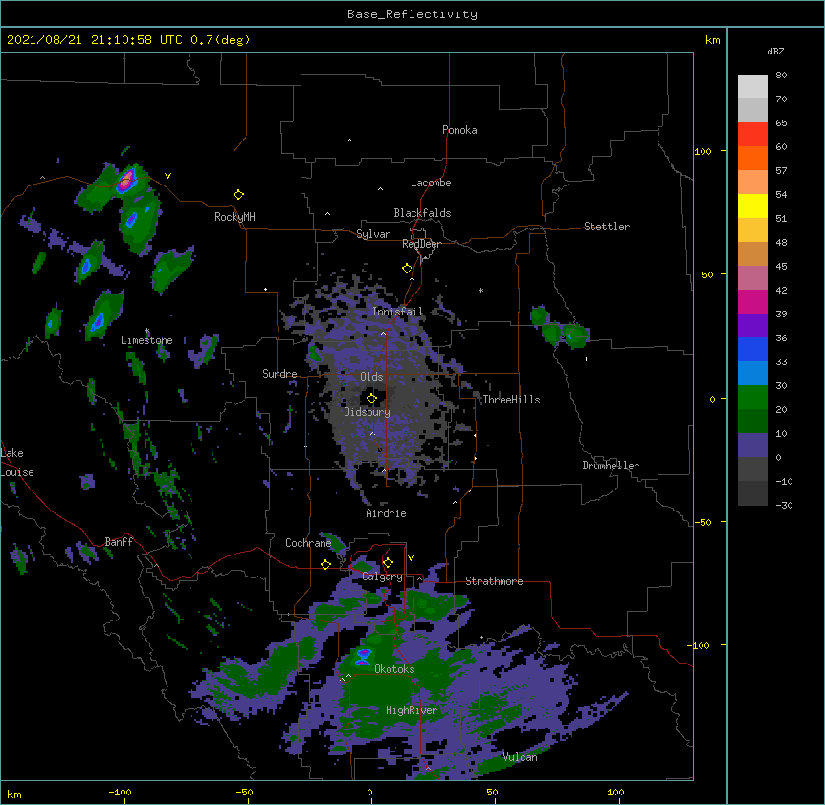
Task: Click the Lacombe city label
Action: point(431,183)
